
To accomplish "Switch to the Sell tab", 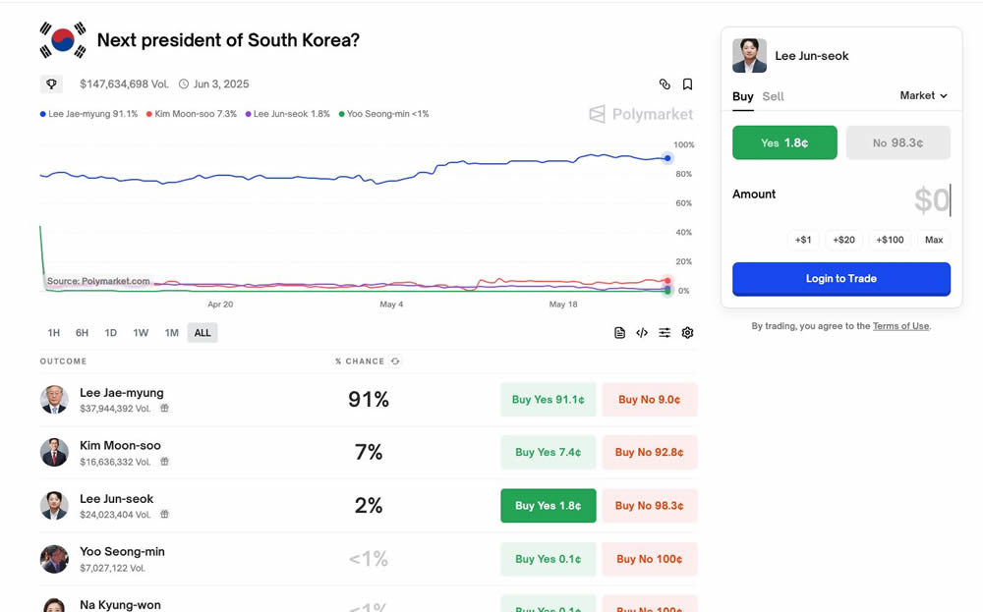I will point(773,96).
